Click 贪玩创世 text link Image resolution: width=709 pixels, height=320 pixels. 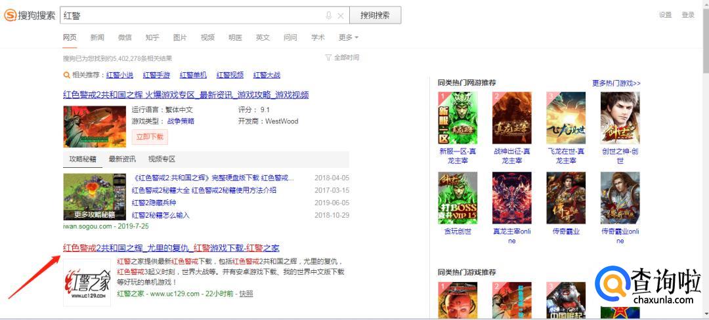point(458,231)
